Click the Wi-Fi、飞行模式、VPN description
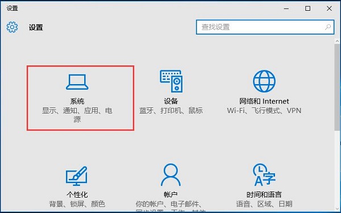The image size is (341, 213). click(x=264, y=111)
